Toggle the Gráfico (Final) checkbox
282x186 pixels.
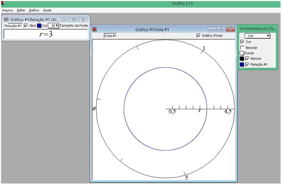pyautogui.click(x=198, y=35)
